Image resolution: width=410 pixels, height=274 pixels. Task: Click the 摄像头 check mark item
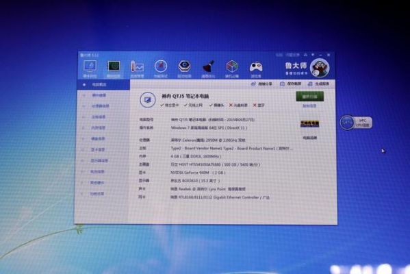point(216,105)
